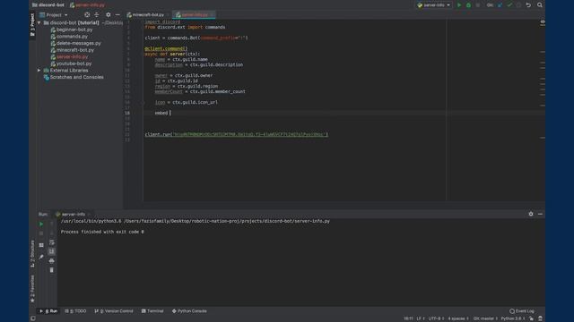Click the tool windows quick access icon
The width and height of the screenshot is (574, 322).
click(x=33, y=318)
